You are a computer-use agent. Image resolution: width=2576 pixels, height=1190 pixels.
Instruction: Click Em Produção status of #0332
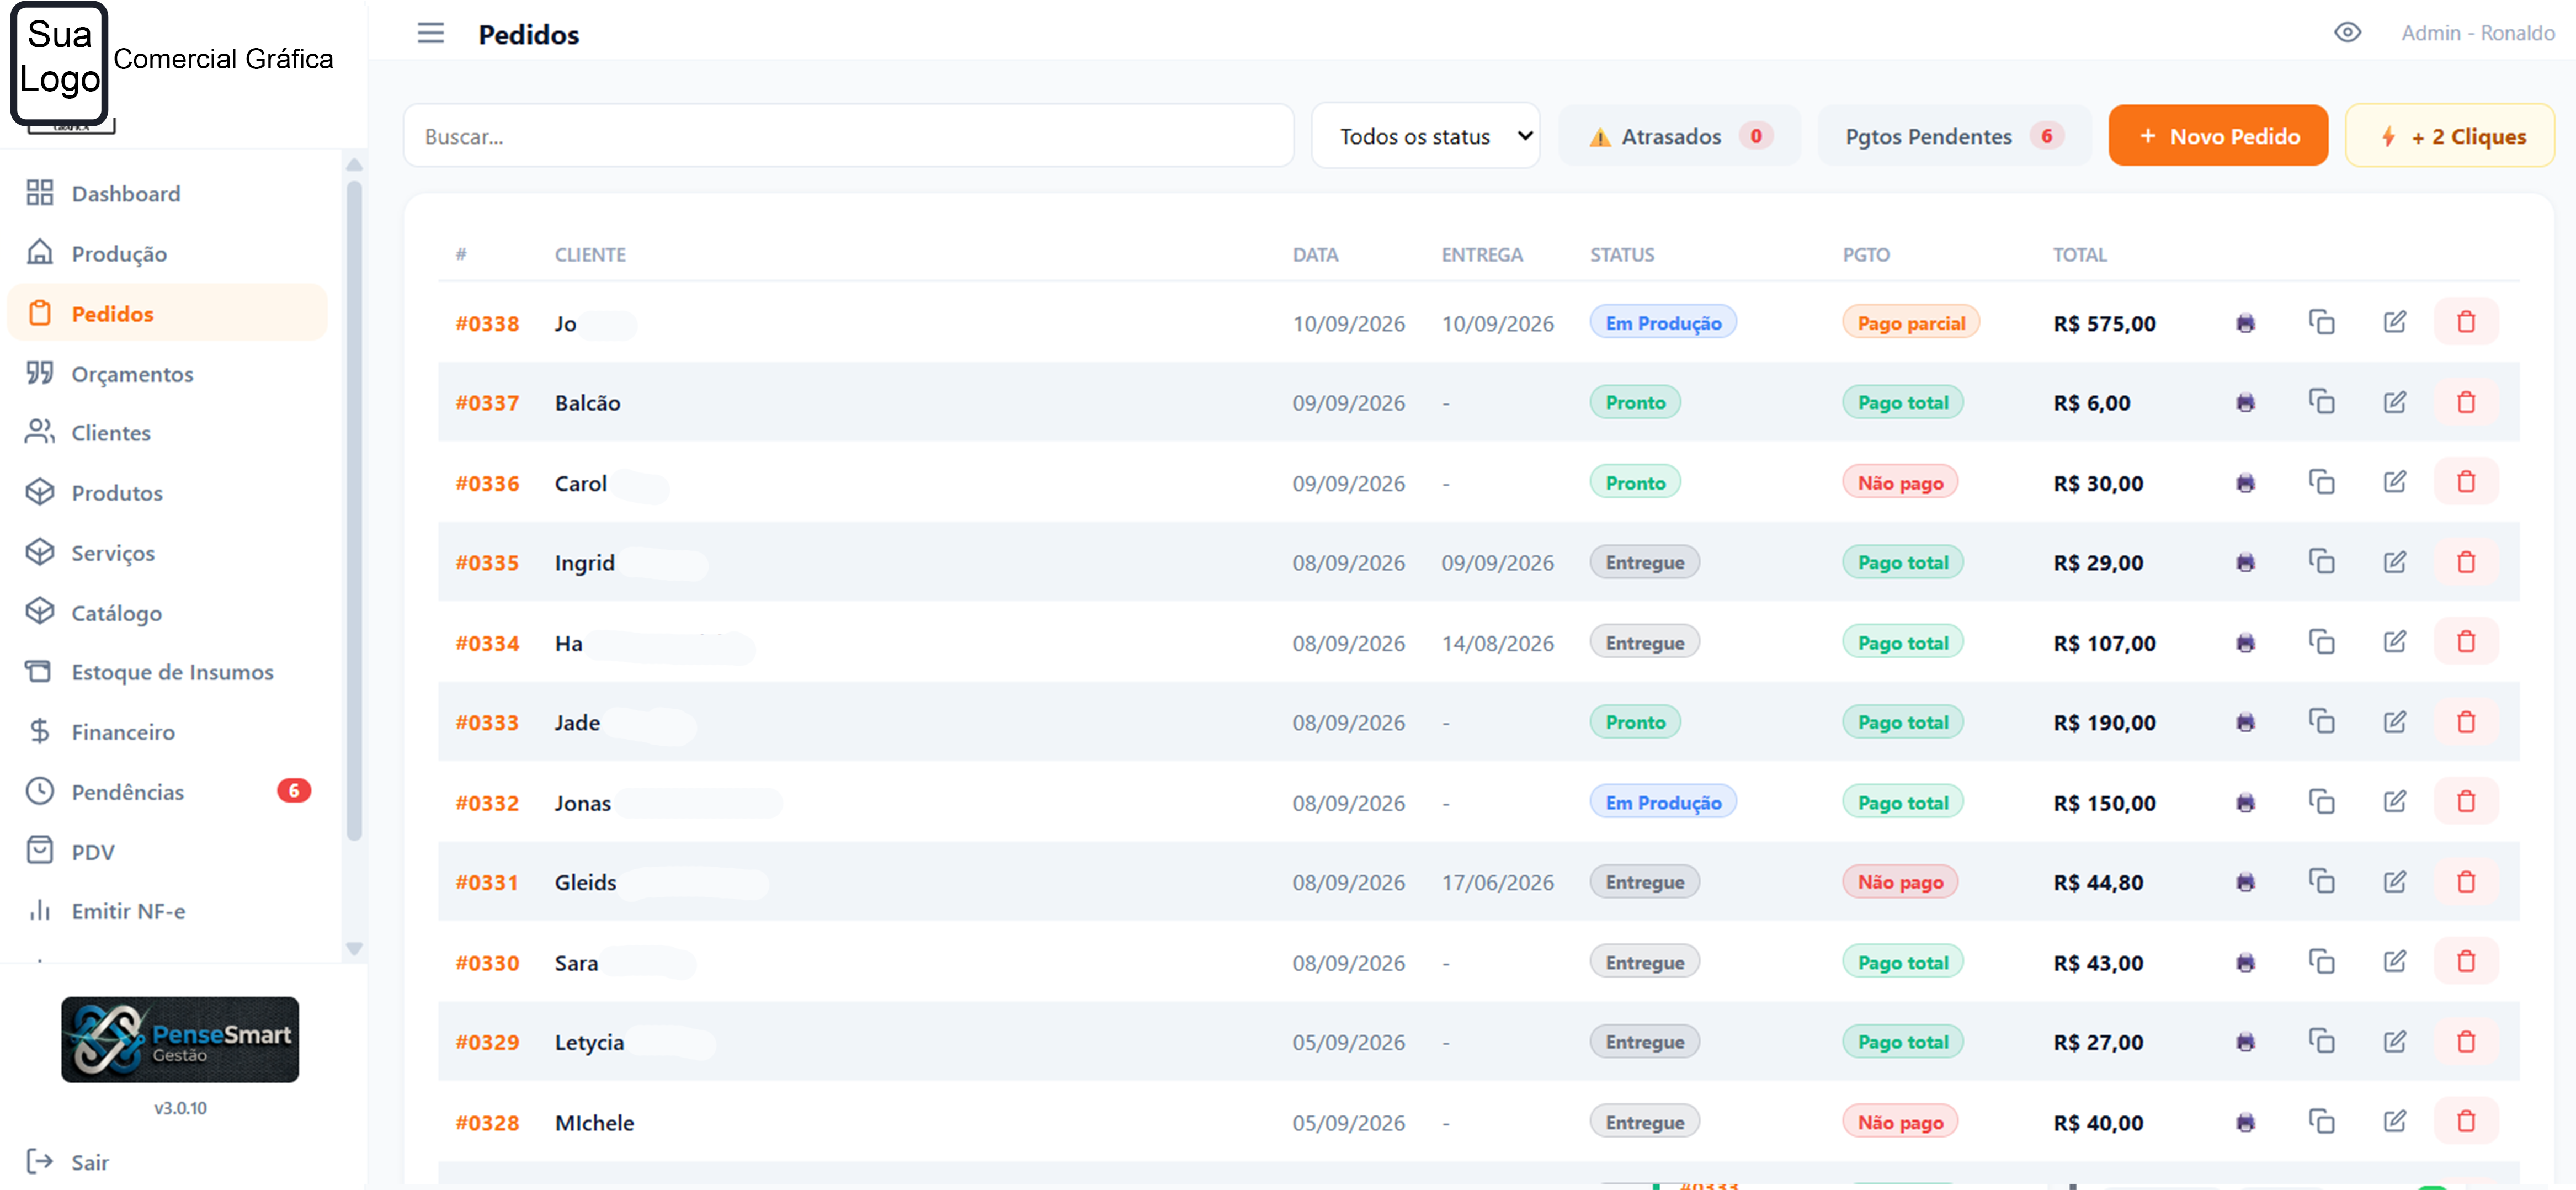click(1663, 802)
